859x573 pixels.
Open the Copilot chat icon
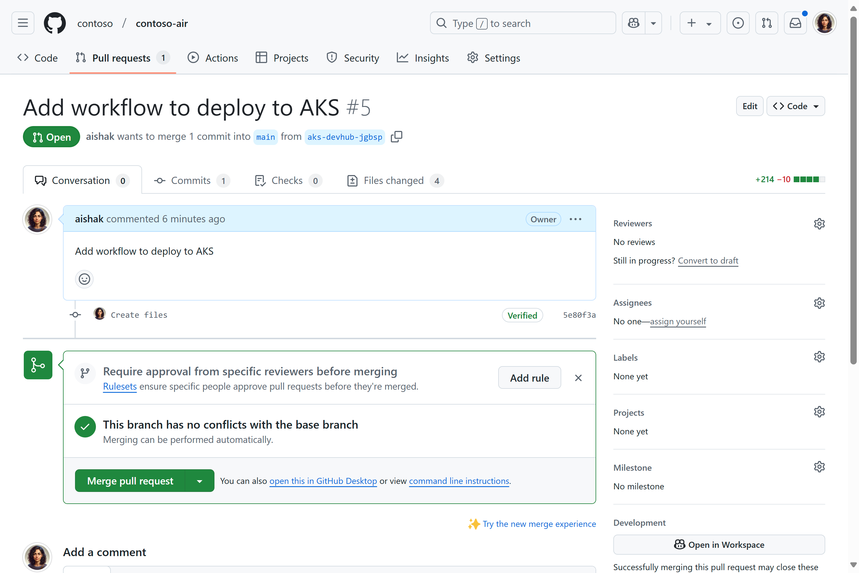pos(634,23)
